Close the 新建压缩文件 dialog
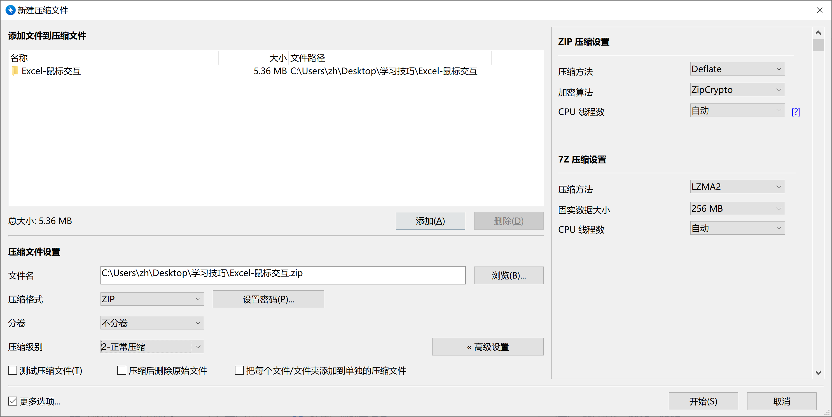Screen dimensions: 832x417 point(819,10)
